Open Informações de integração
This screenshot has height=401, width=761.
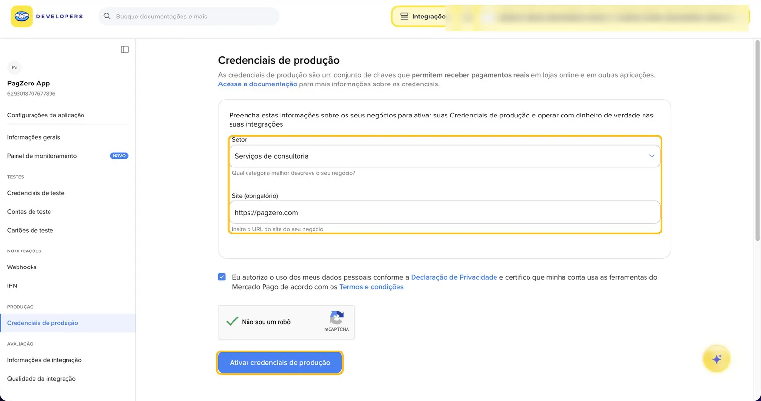point(44,360)
